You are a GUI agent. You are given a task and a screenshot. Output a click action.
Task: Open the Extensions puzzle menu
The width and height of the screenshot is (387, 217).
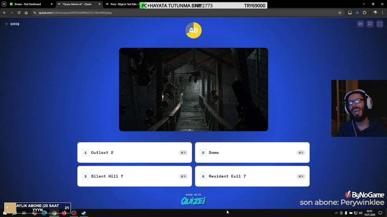364,13
